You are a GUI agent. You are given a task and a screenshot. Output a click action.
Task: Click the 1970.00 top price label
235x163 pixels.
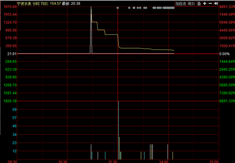click(11, 7)
